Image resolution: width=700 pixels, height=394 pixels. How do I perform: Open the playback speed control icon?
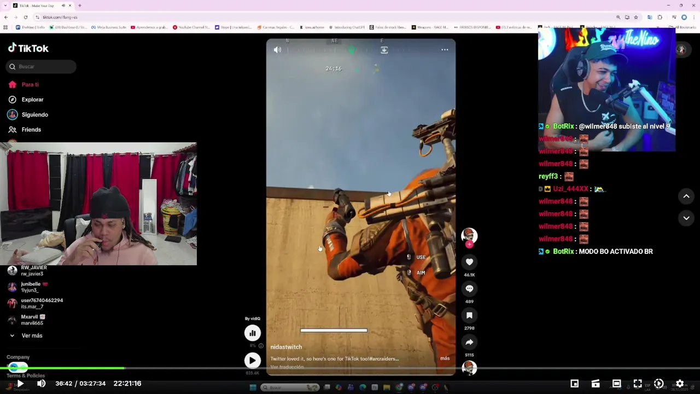coord(658,384)
